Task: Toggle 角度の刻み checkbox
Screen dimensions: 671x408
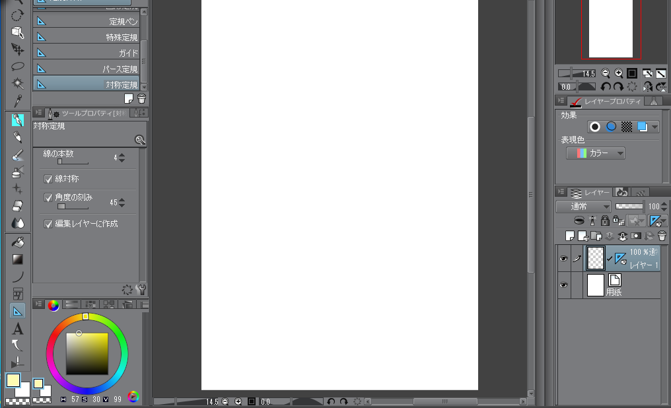Action: 48,197
